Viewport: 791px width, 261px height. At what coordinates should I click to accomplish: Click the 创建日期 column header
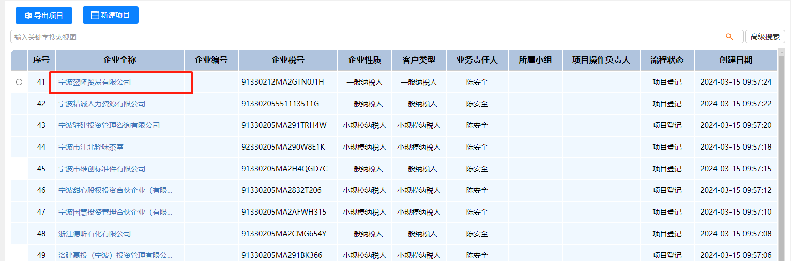(736, 60)
